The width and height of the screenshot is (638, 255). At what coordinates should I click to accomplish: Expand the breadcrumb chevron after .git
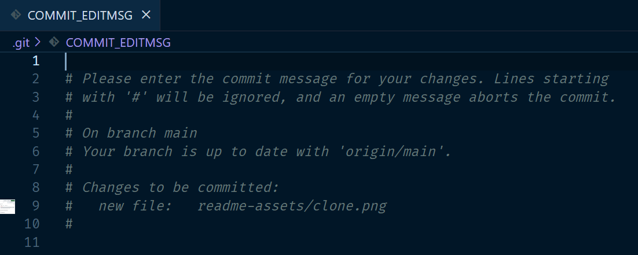[x=38, y=42]
